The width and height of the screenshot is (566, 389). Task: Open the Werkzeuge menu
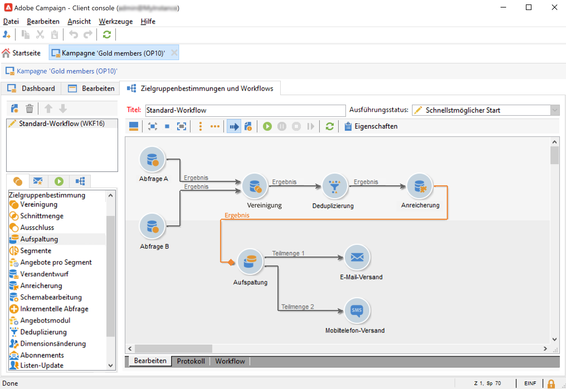[116, 21]
